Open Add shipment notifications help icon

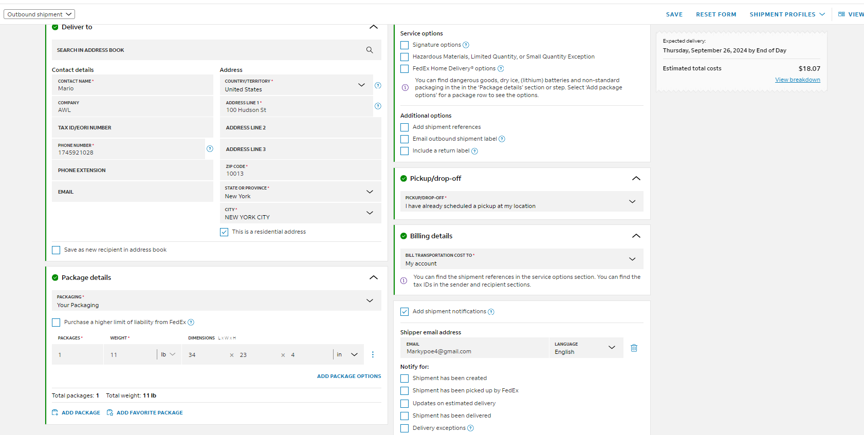point(491,312)
